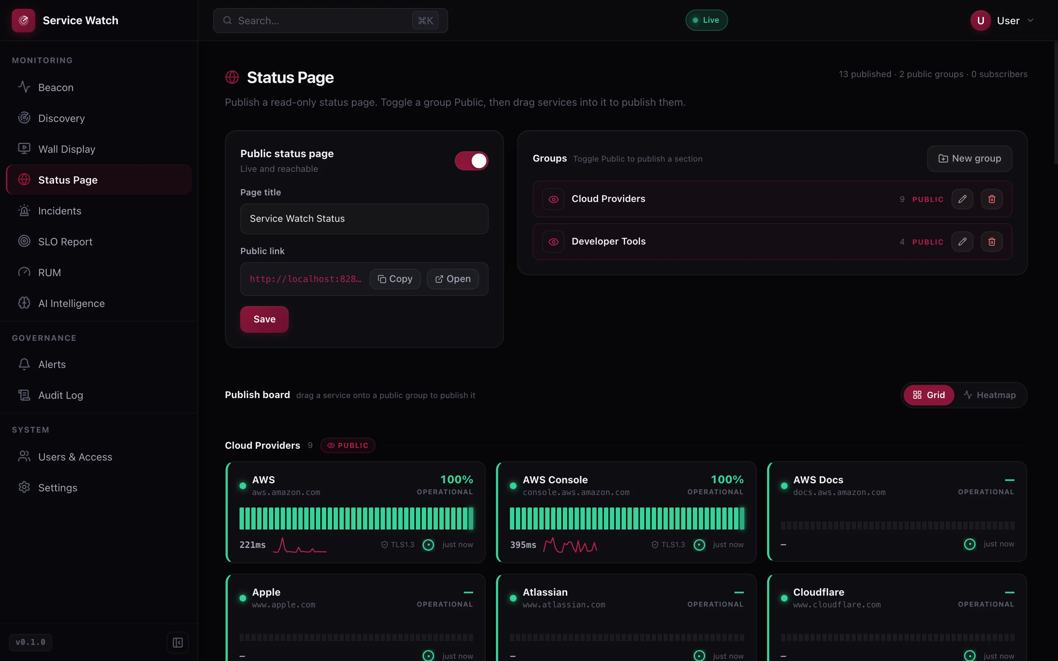
Task: Click the v0.1.0 version badge
Action: pos(30,642)
